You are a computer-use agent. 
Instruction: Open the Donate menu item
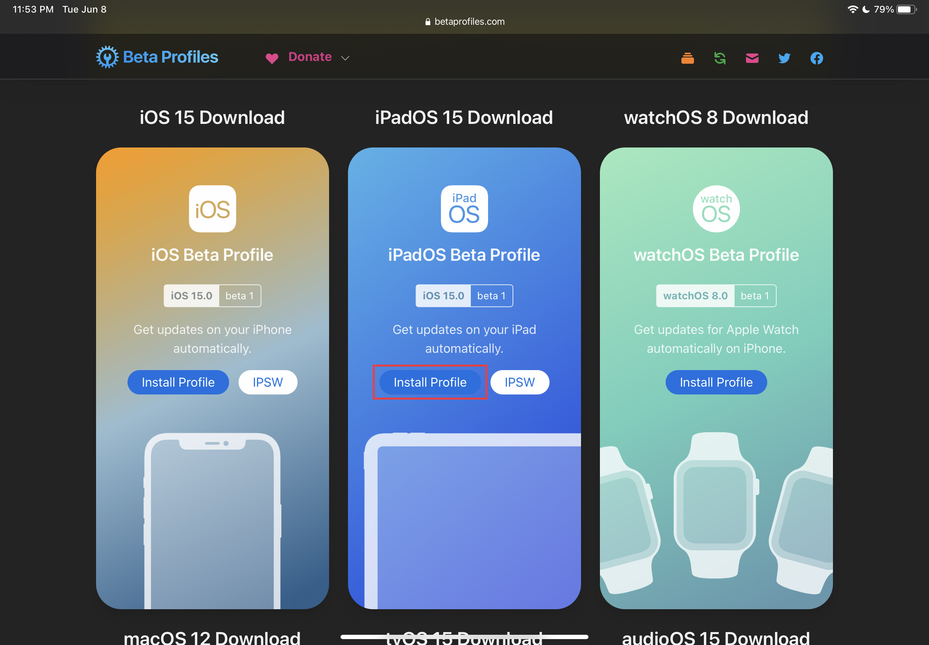tap(310, 57)
